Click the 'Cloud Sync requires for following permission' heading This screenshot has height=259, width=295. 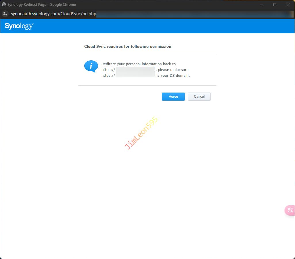[128, 46]
